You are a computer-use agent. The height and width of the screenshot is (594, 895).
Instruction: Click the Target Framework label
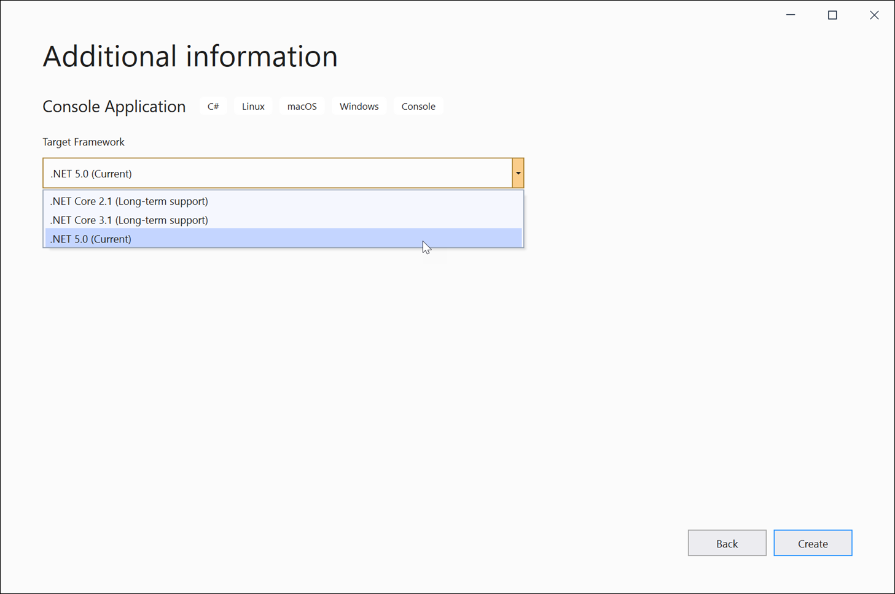(84, 142)
